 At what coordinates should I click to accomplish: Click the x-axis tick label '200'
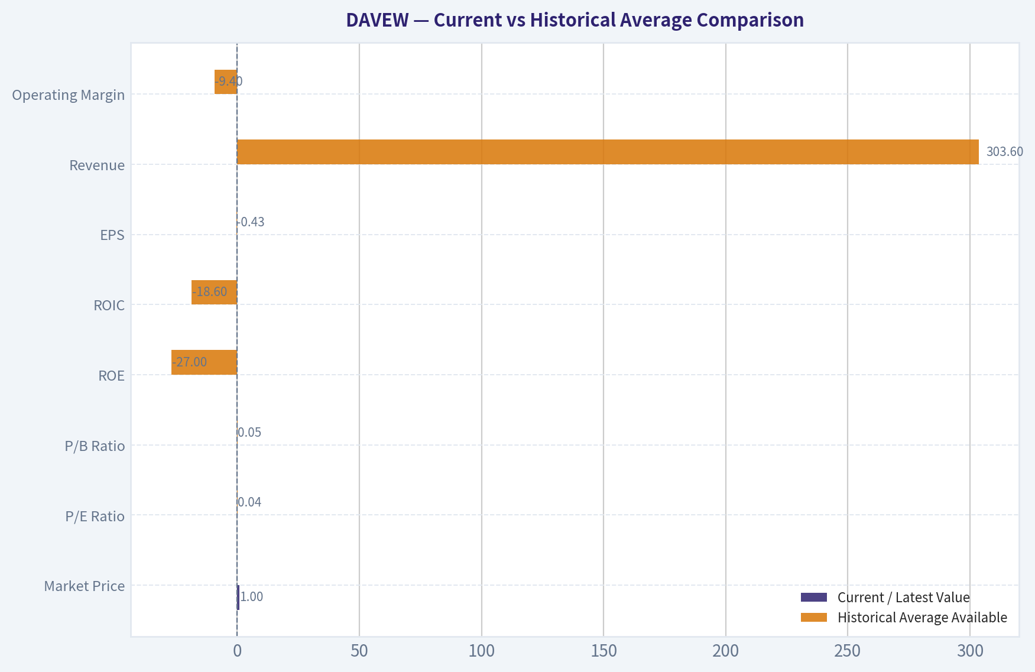click(726, 651)
